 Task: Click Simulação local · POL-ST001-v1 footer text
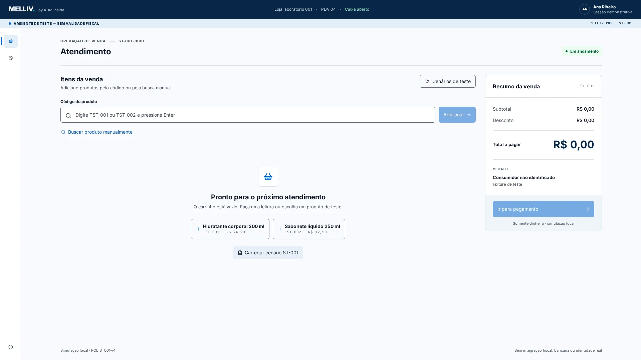[x=88, y=350]
